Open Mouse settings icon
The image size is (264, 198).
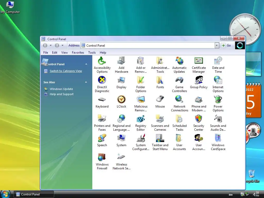[x=160, y=99]
